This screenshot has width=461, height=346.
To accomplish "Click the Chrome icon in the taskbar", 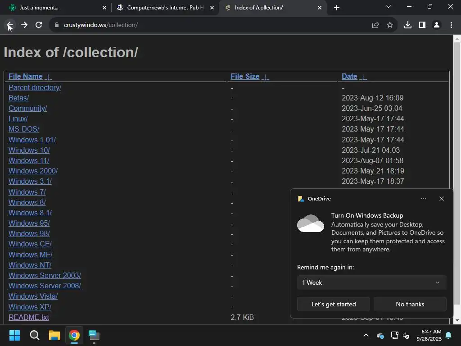I will pos(74,335).
